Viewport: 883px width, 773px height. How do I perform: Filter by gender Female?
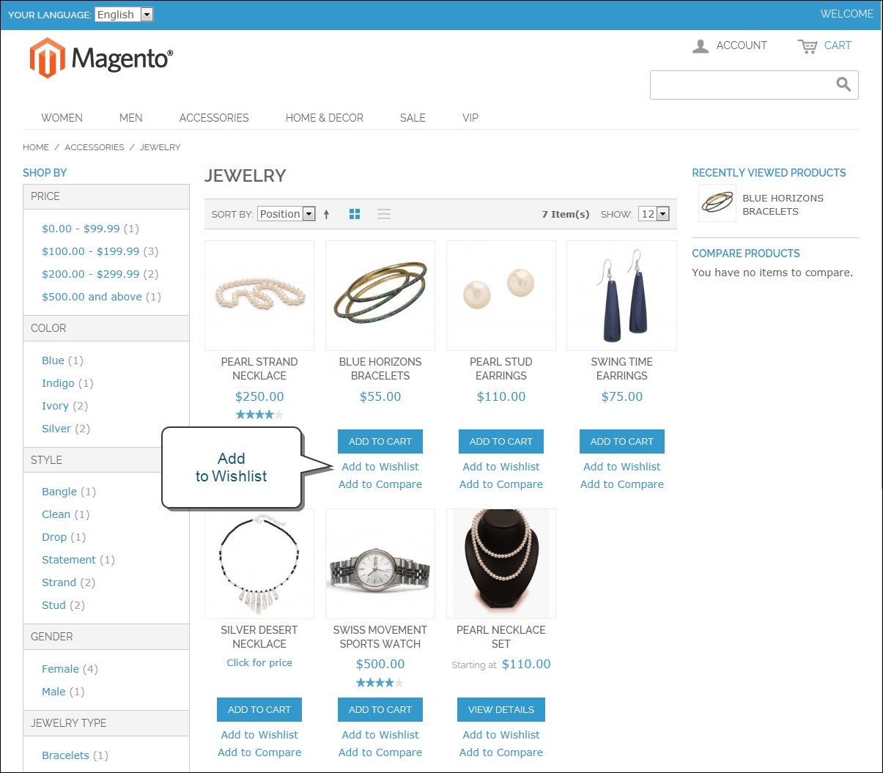[60, 669]
